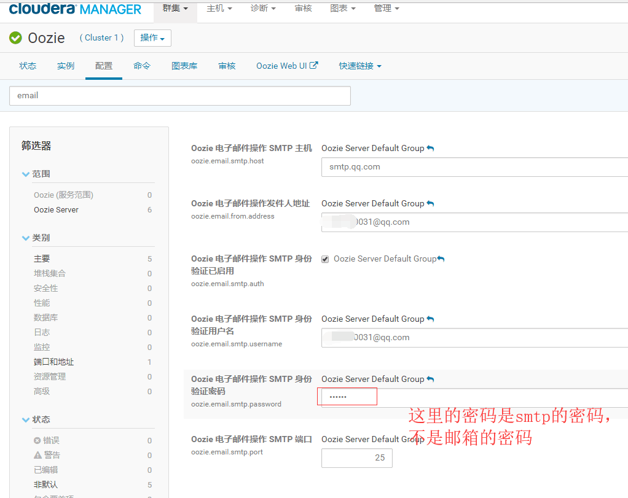Image resolution: width=628 pixels, height=498 pixels.
Task: Click the oozie.email.from.address input field
Action: (x=474, y=222)
